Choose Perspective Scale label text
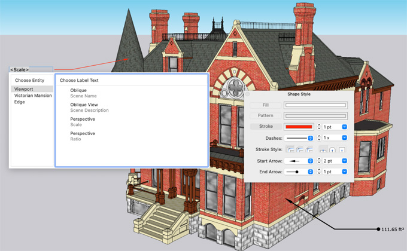This screenshot has height=251, width=407. 83,122
